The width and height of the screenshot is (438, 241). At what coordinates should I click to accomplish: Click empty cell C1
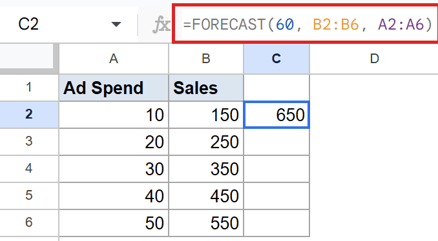coord(276,88)
